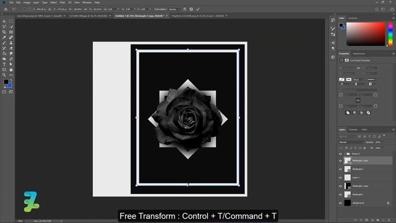The image size is (396, 223).
Task: Open the Filter menu
Action: pos(62,2)
